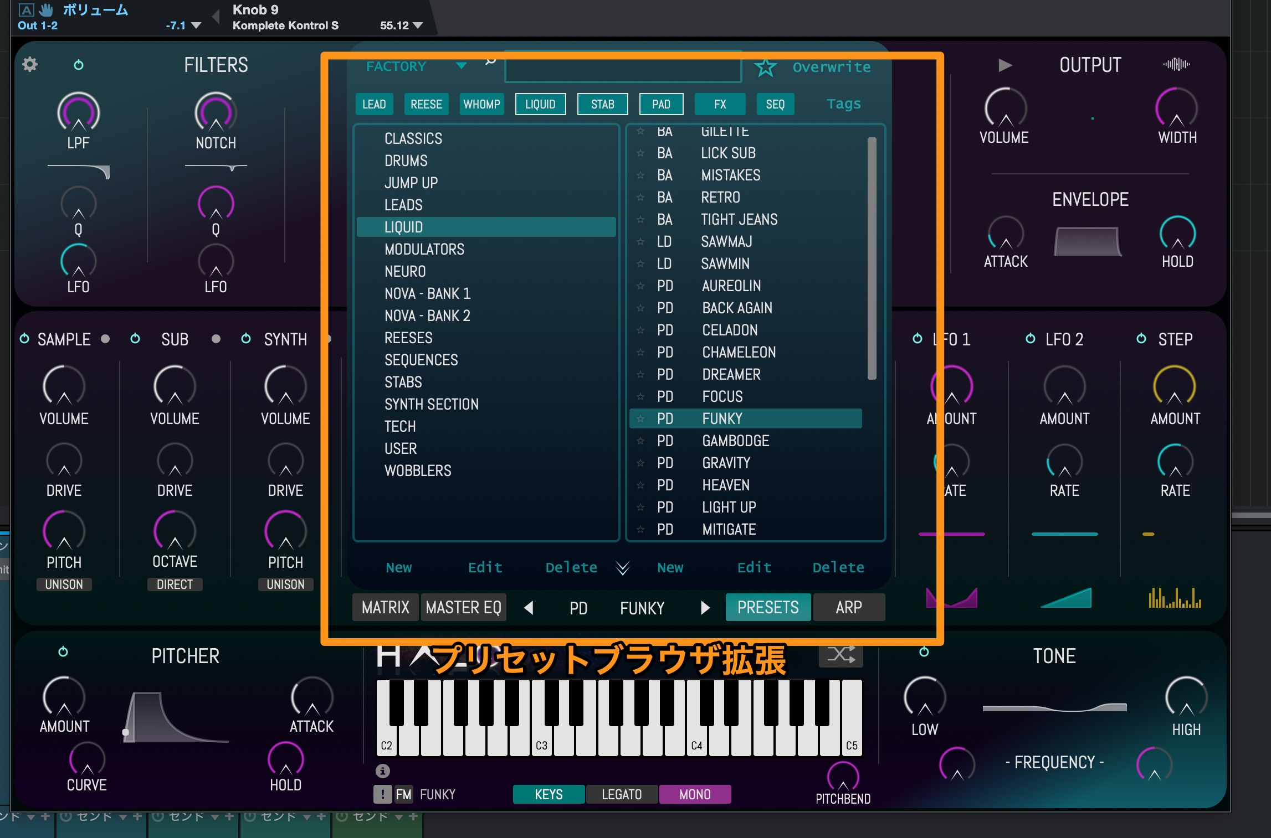Click the Overwrite button
Screen dimensions: 1271x838
point(831,68)
